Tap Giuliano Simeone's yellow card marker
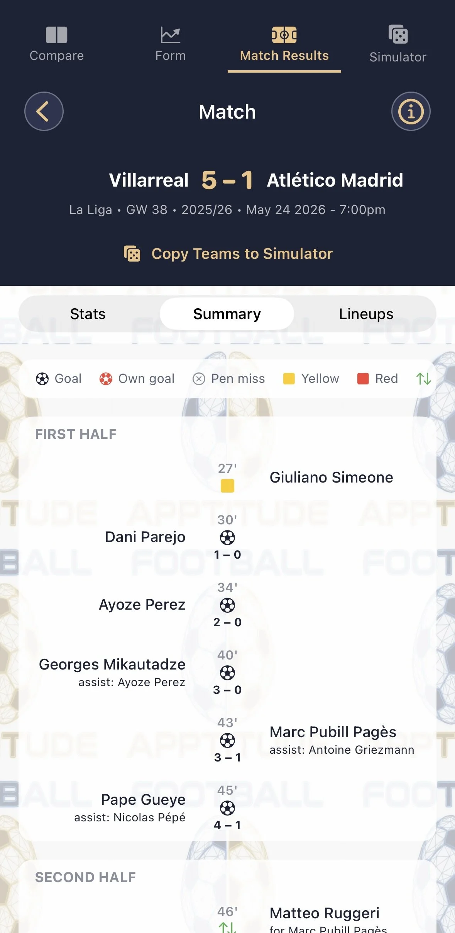The height and width of the screenshot is (933, 455). pos(227,486)
